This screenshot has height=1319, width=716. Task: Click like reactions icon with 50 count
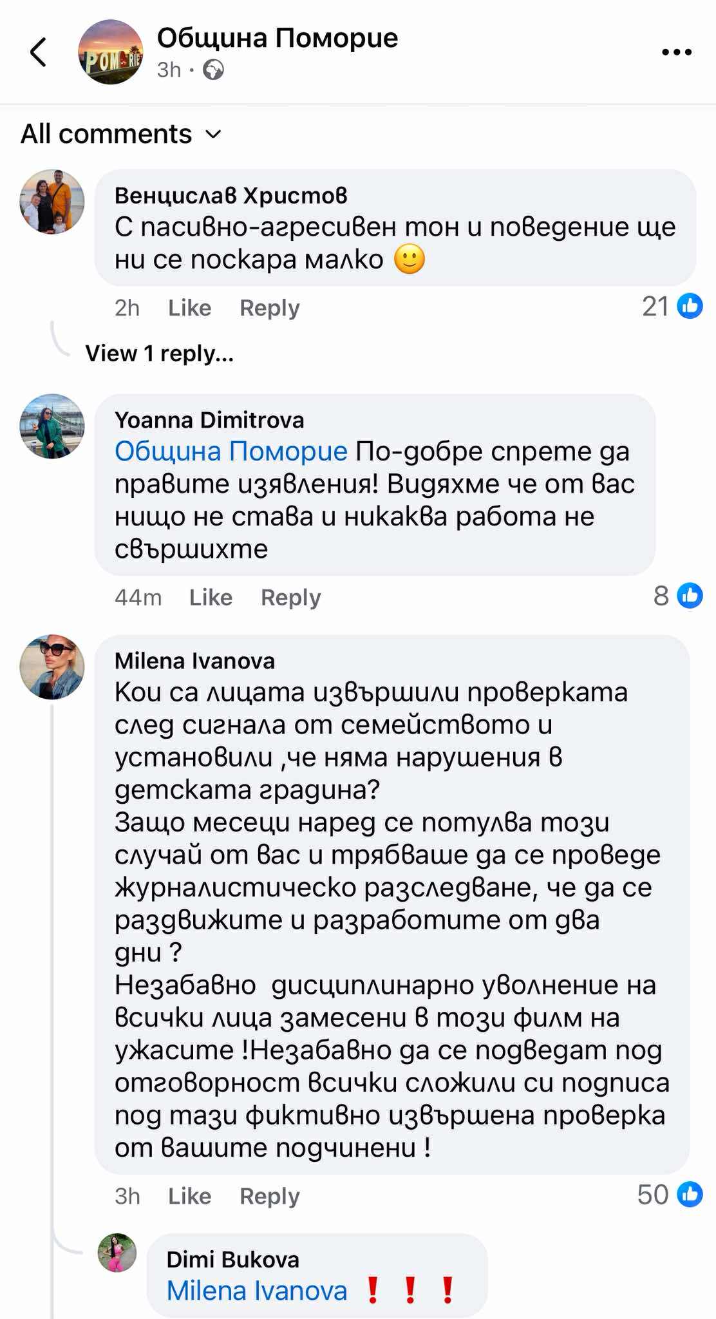coord(690,1195)
